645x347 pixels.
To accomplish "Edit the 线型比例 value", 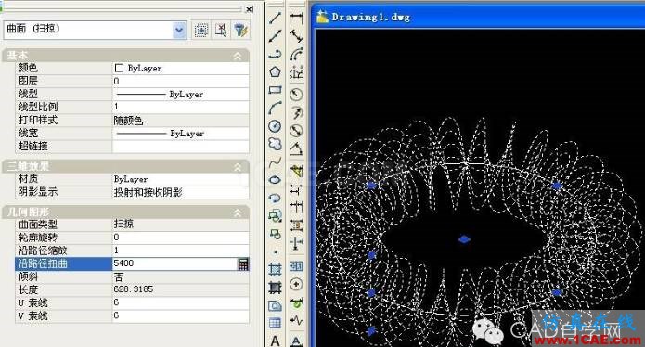I will pos(180,107).
